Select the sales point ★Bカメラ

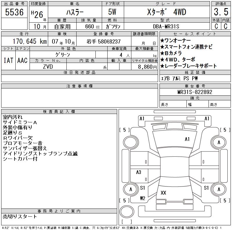tap(171, 53)
